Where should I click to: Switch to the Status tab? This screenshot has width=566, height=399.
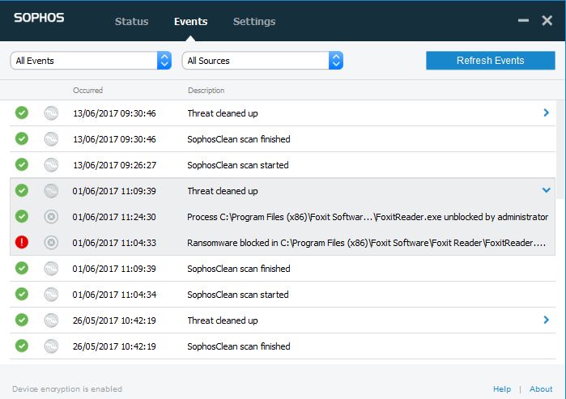131,21
